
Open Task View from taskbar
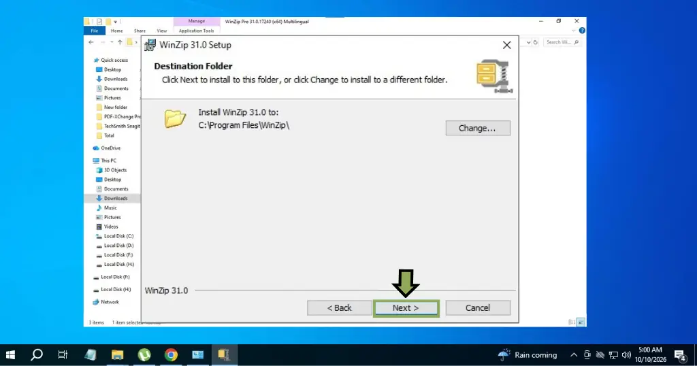click(63, 354)
